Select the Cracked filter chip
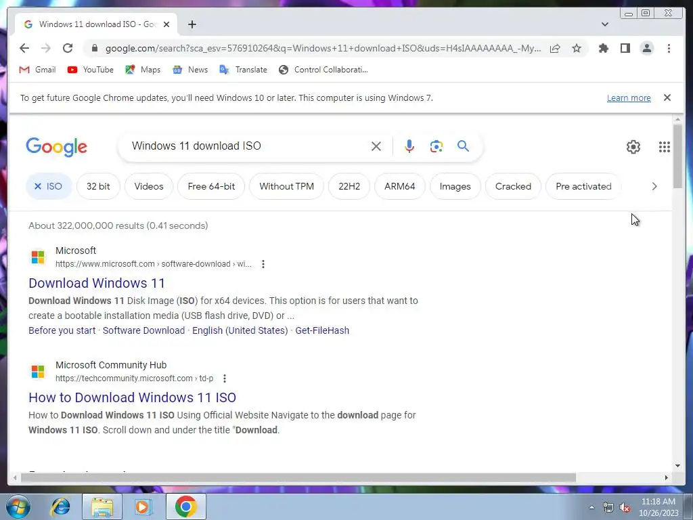 tap(513, 186)
